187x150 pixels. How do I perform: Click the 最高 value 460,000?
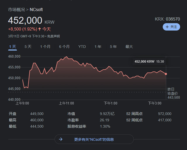point(37,120)
